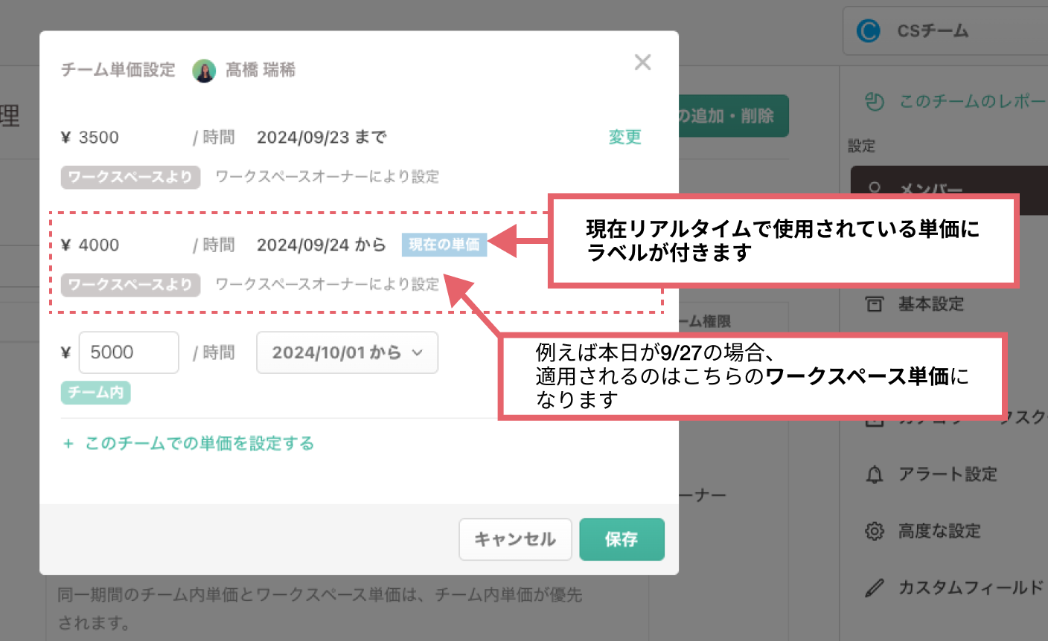Open the 2024/10/01 から date dropdown
Image resolution: width=1048 pixels, height=641 pixels.
(347, 352)
